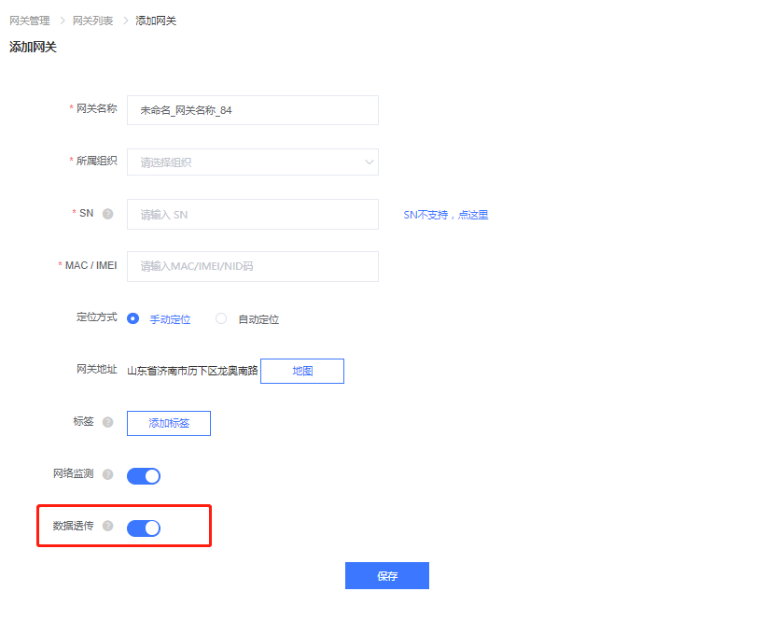Click the chevron arrow in 请选择组织
The width and height of the screenshot is (781, 634).
(x=370, y=162)
